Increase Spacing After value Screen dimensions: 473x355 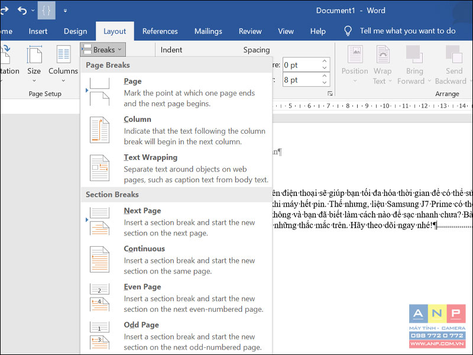click(325, 76)
